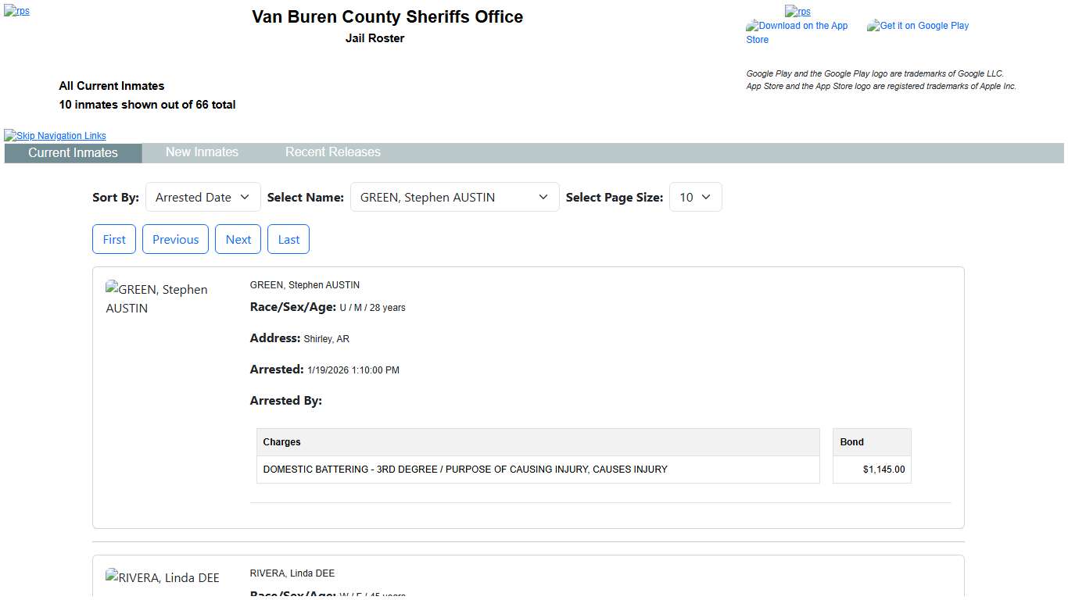Expand the Sort By dropdown showing Arrested Date
Screen dimensions: 1068x600
pos(202,198)
